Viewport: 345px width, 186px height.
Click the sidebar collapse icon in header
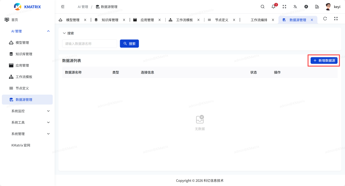click(63, 7)
